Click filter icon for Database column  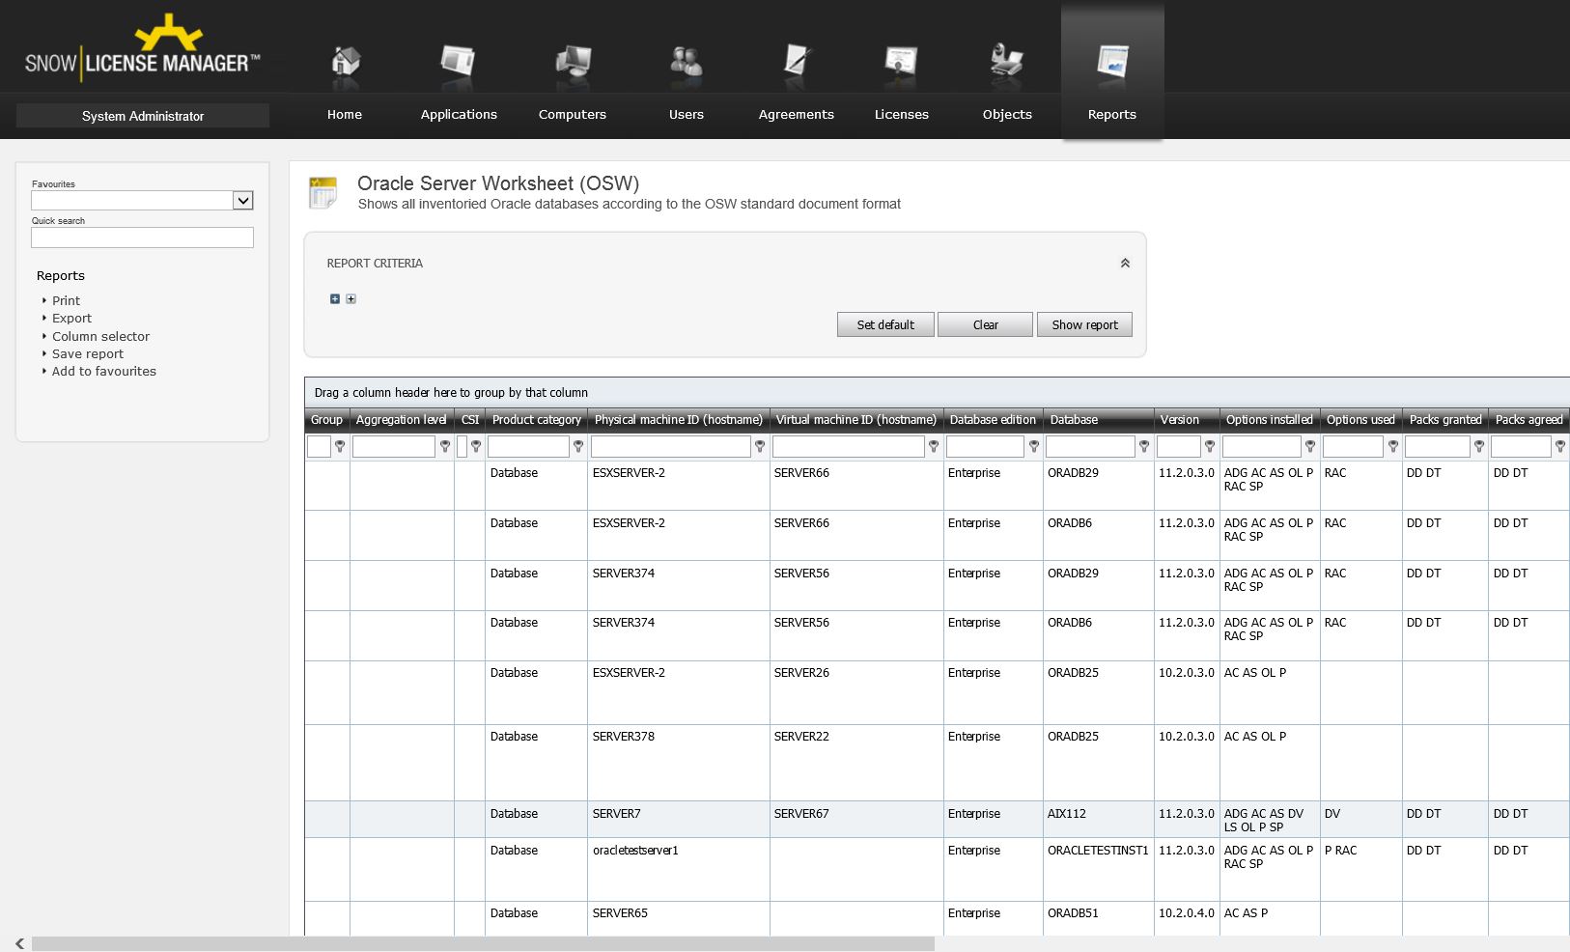1144,446
